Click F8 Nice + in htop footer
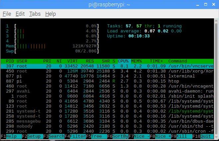This screenshot has width=219, height=141. pos(160,136)
